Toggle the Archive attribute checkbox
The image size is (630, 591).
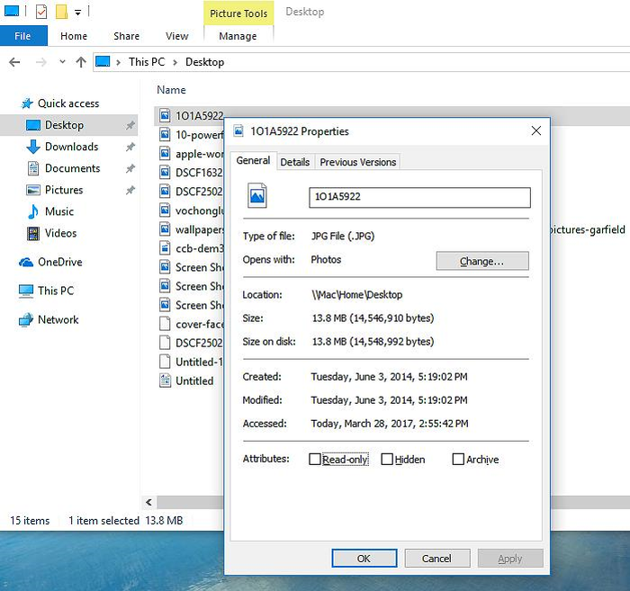pos(458,459)
